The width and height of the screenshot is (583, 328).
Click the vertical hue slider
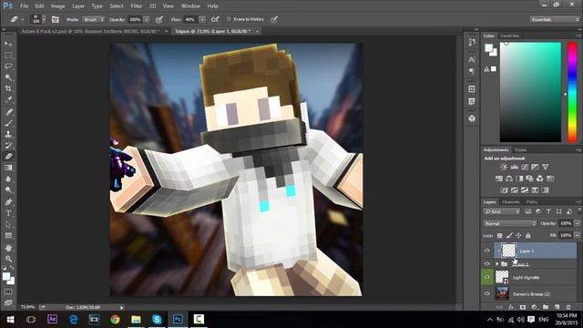point(572,92)
